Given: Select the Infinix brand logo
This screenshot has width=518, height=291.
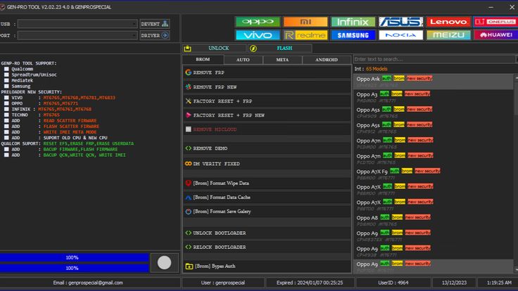Looking at the screenshot, I should point(353,22).
